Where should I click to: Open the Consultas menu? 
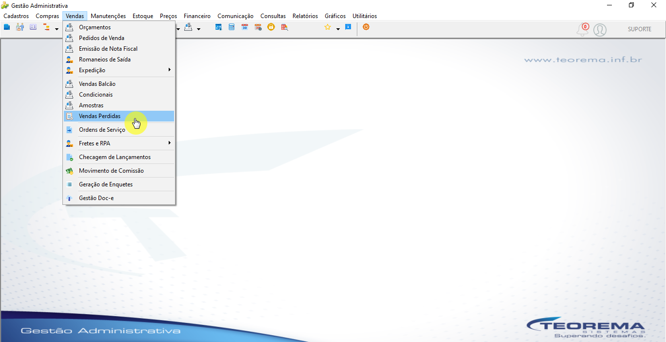[273, 16]
